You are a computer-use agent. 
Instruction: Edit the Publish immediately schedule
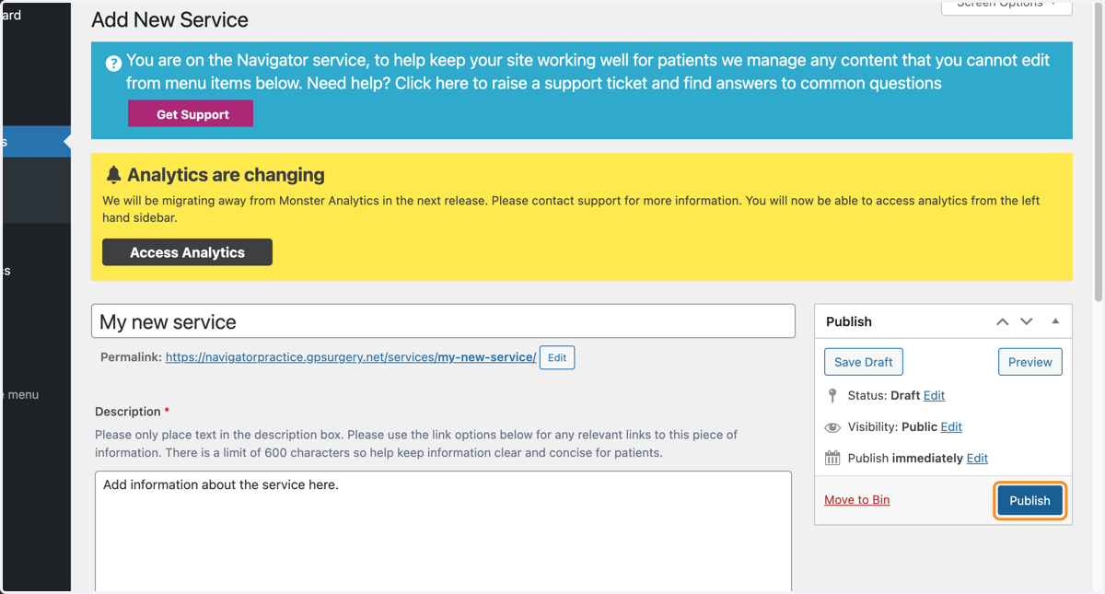coord(977,458)
